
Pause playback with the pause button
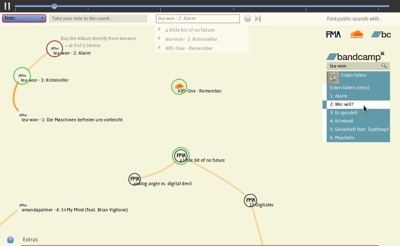(7, 6)
